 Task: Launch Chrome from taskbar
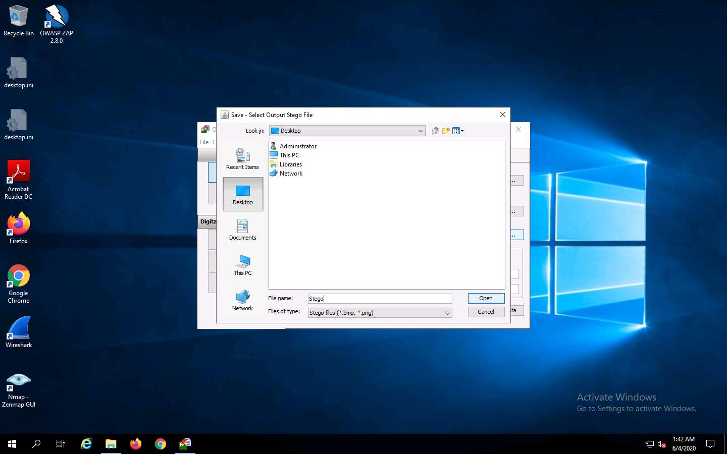click(x=161, y=444)
